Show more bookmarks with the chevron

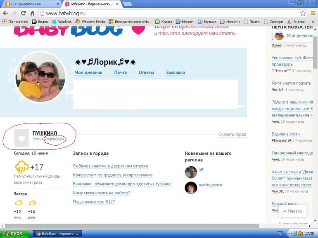(313, 22)
